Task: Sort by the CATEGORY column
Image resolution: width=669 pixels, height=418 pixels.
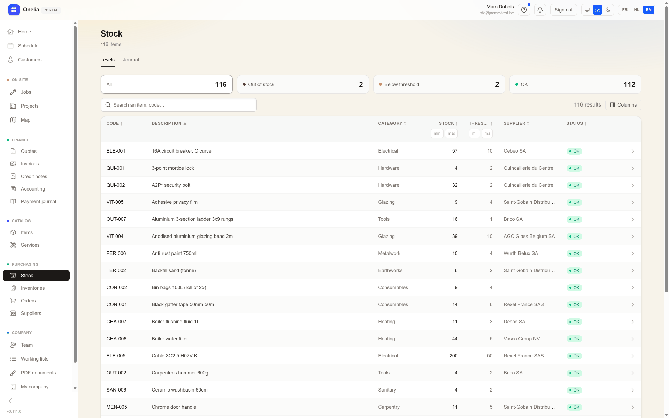Action: click(392, 123)
